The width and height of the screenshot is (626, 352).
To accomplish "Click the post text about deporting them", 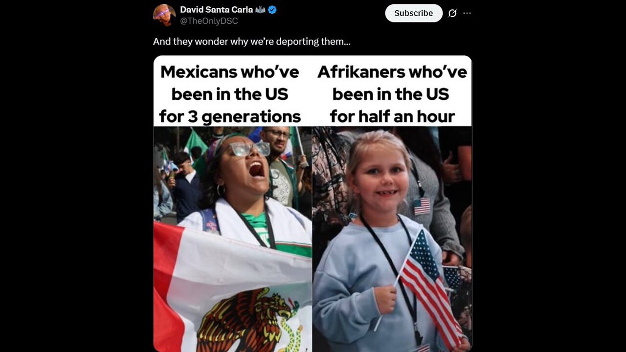I will click(252, 42).
